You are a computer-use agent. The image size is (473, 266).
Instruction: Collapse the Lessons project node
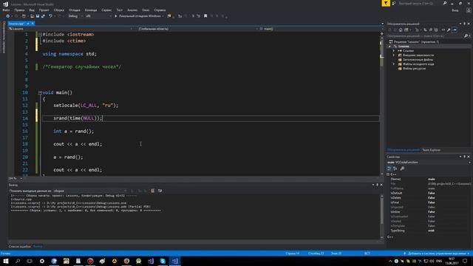[x=389, y=47]
